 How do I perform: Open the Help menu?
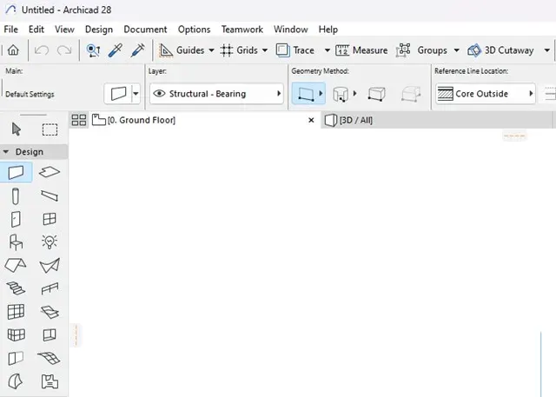point(328,30)
